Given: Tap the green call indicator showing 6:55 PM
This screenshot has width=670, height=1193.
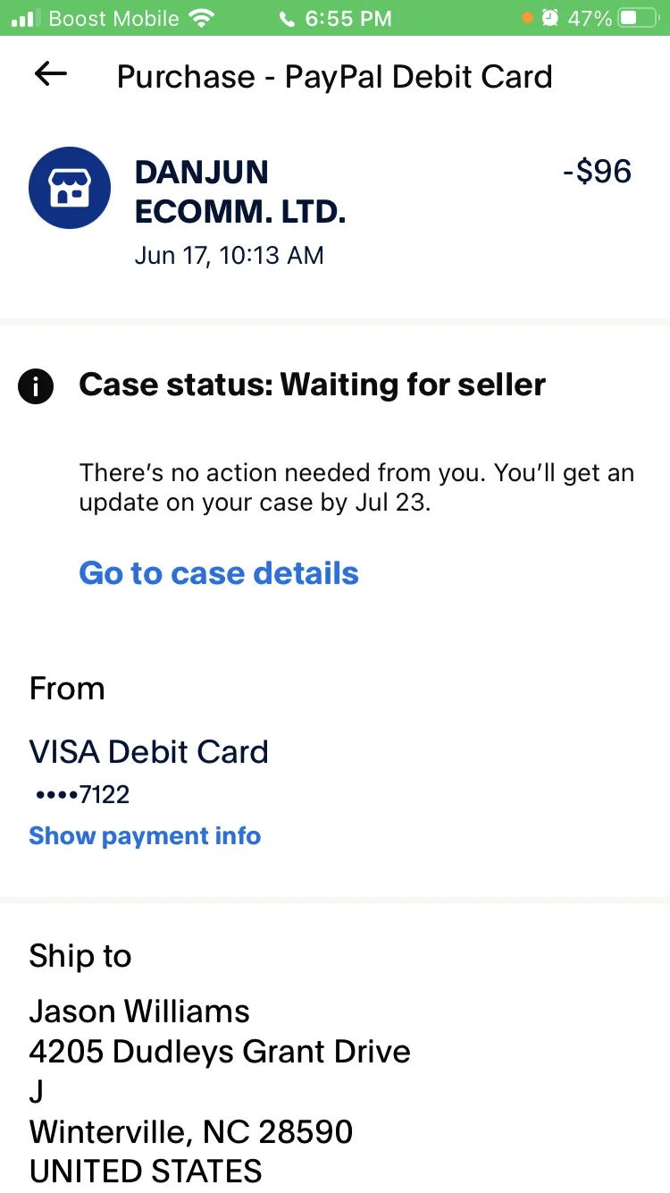Looking at the screenshot, I should (x=335, y=18).
